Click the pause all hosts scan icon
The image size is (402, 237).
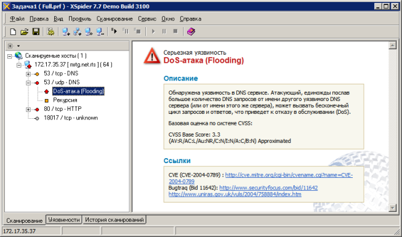[126, 31]
